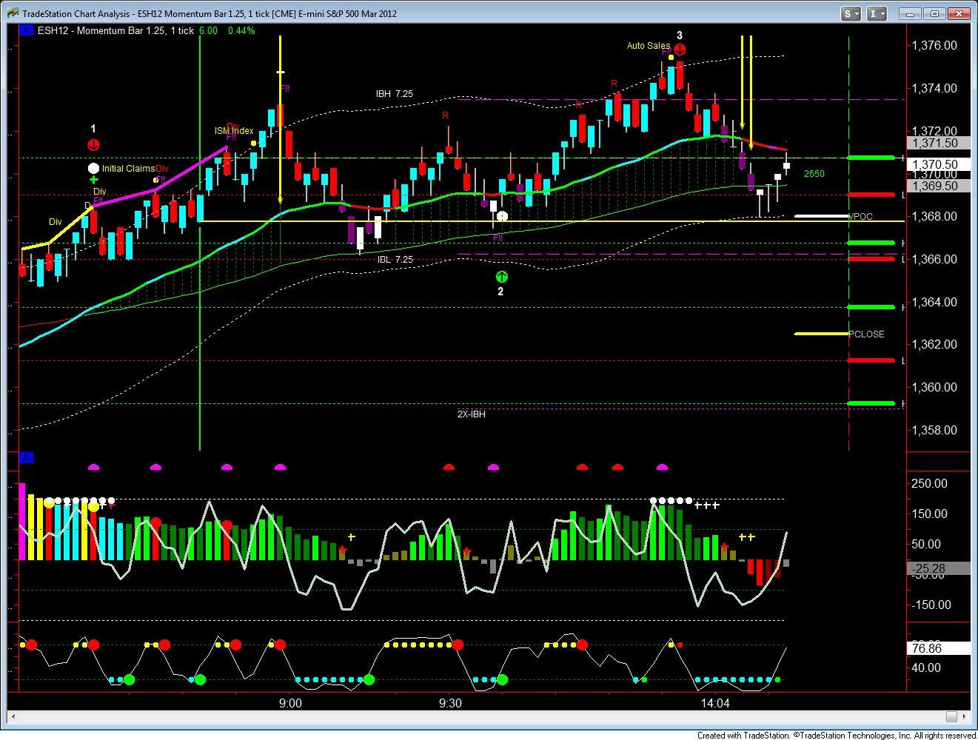Click the TradeStation chart icon in title bar
The width and height of the screenshot is (978, 740).
[x=13, y=13]
